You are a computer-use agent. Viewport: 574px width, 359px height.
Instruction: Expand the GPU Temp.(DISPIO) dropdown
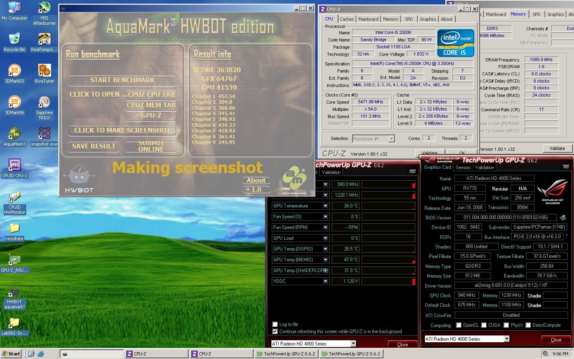(x=325, y=249)
